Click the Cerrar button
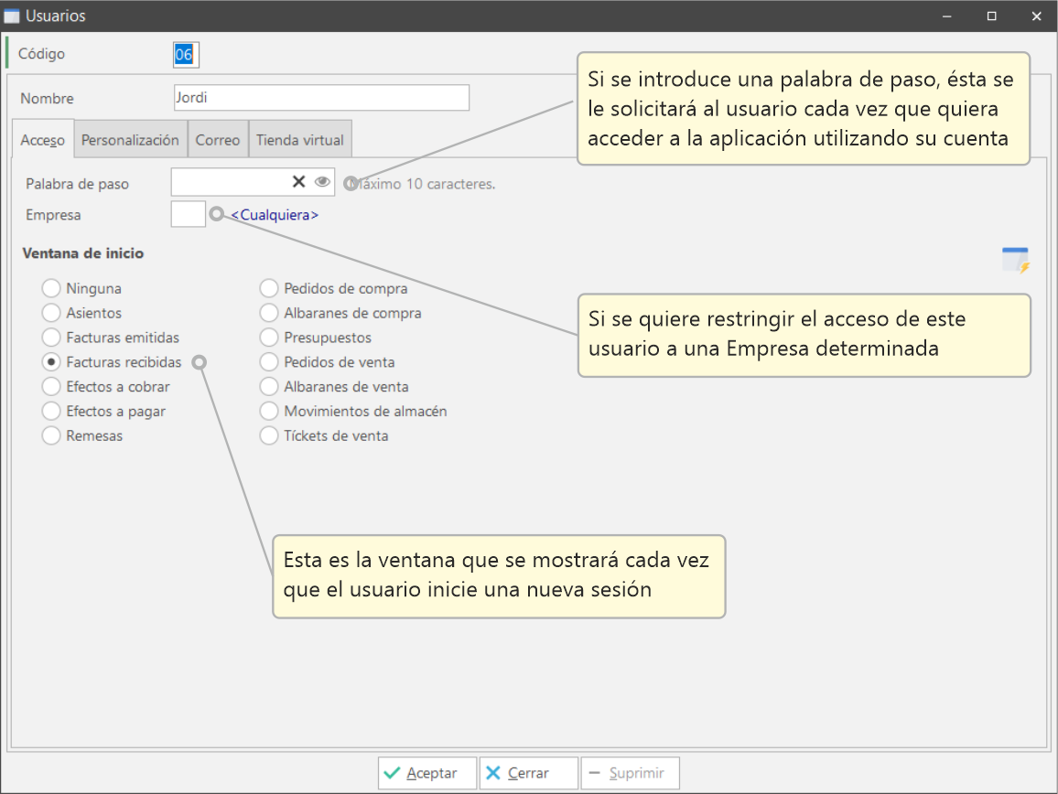 [528, 773]
